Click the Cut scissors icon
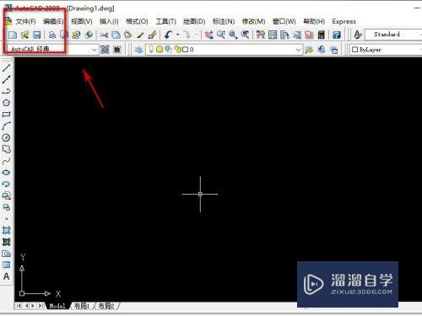Screen dimensions: 422x316 [x=104, y=35]
